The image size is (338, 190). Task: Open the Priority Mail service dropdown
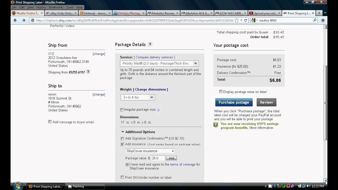pyautogui.click(x=159, y=63)
